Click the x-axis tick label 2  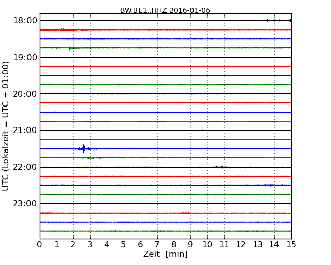(73, 245)
